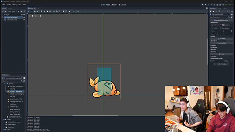Click the Add Metadata button
235x132 pixels.
(221, 64)
